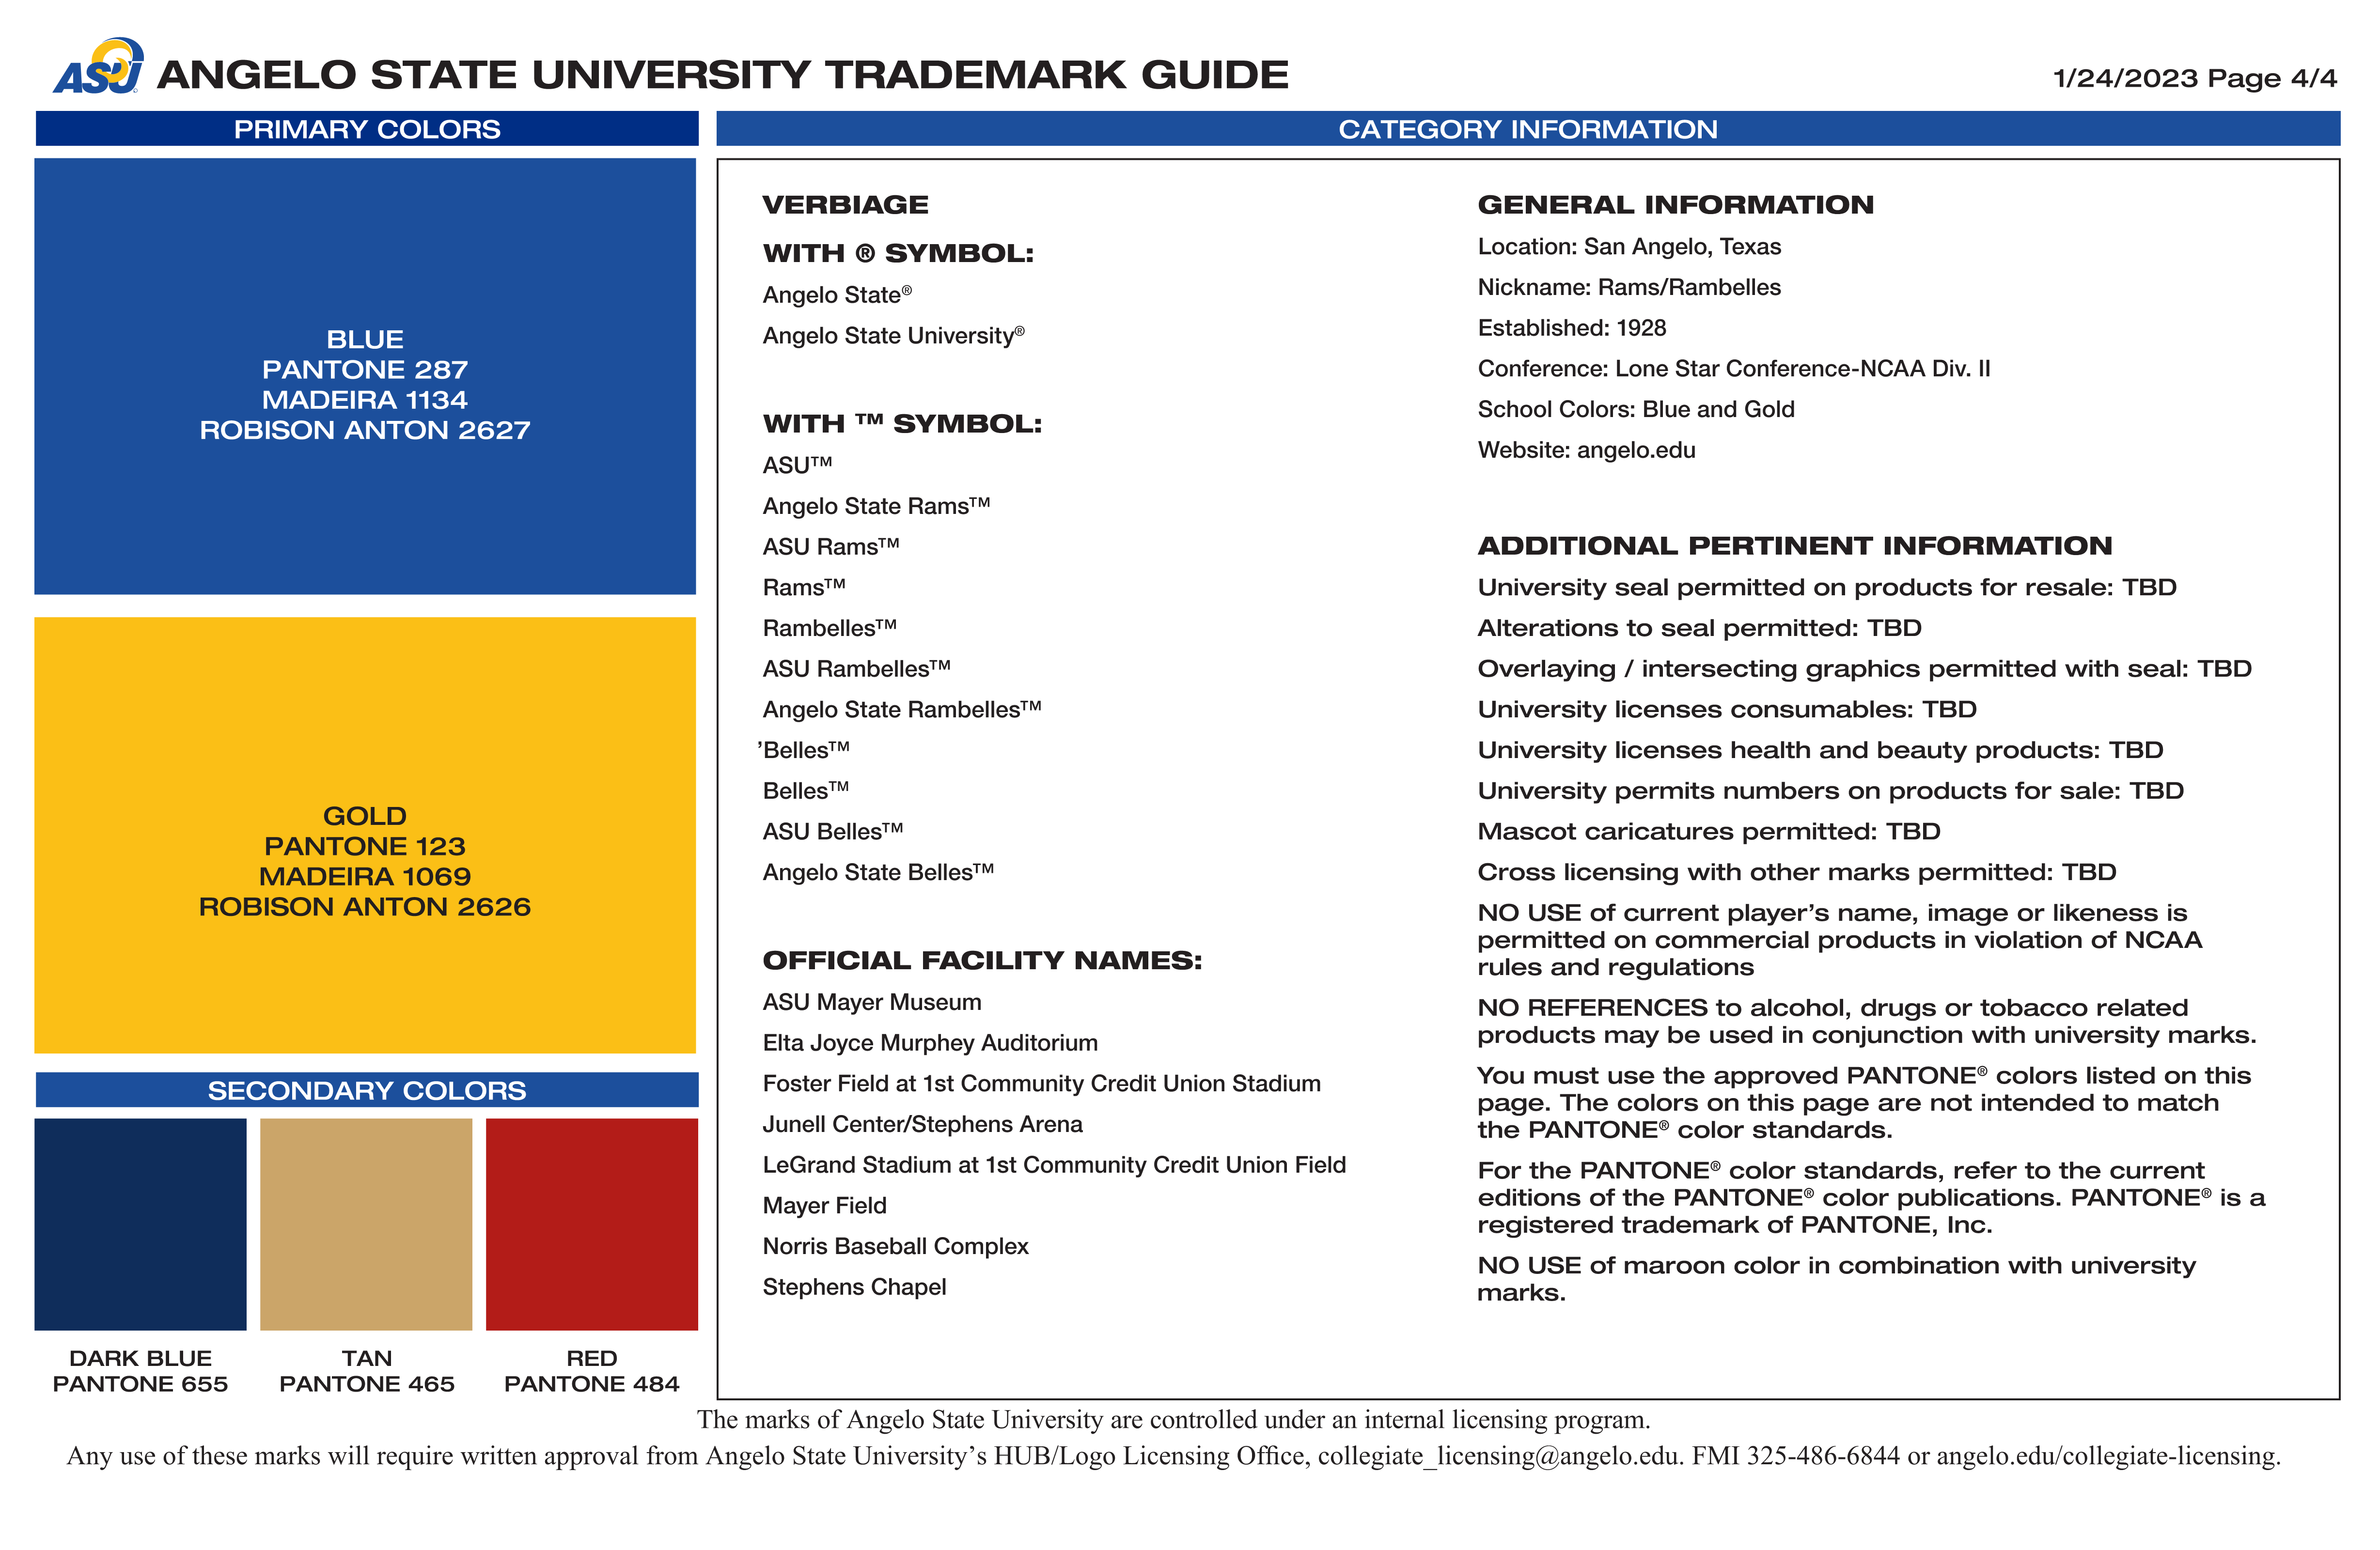Click 'Cross licensing with other marks permitted' line

[x=1797, y=872]
